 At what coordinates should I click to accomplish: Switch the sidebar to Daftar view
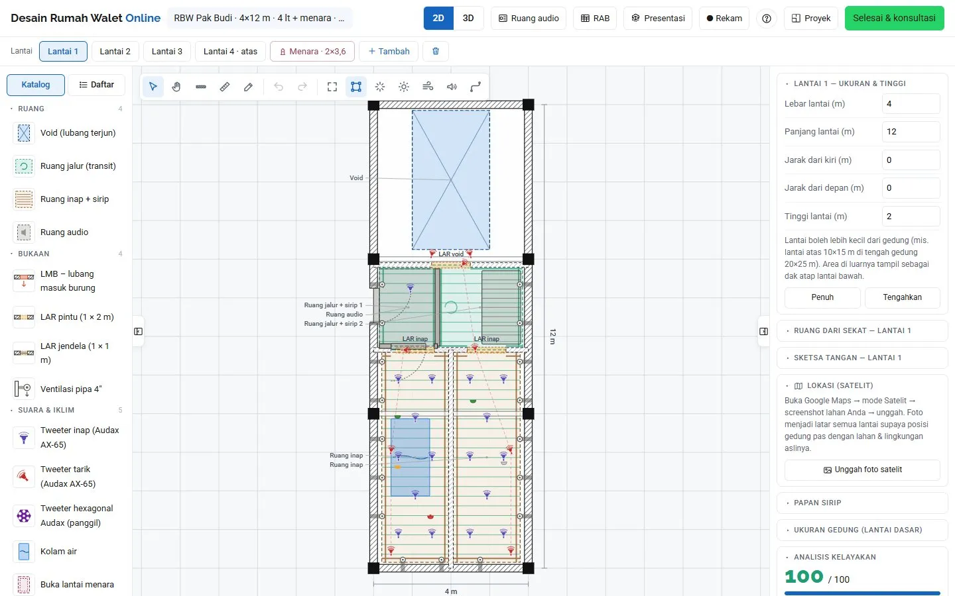pyautogui.click(x=96, y=85)
